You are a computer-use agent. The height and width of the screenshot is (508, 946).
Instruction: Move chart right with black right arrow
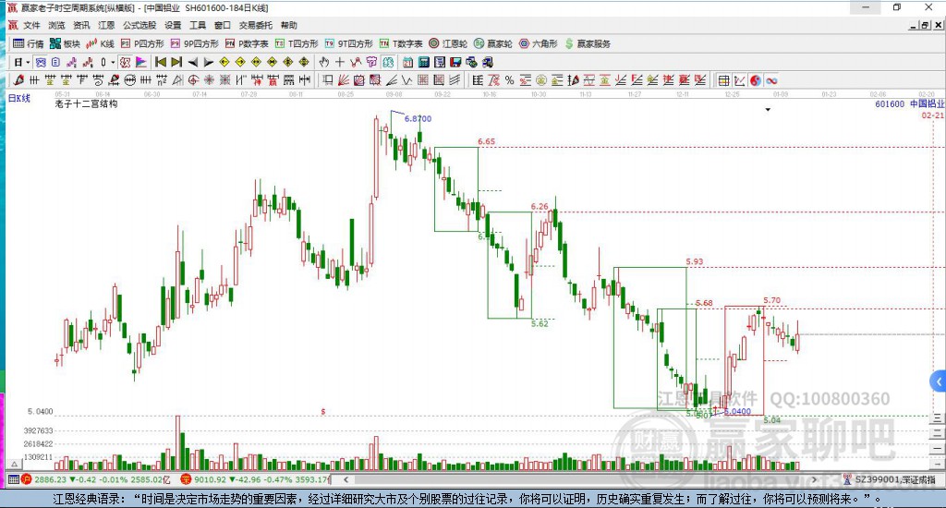pyautogui.click(x=208, y=62)
